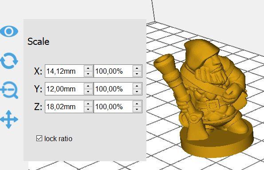Decrease Y size in mm with down arrow
This screenshot has height=170, width=264.
[88, 91]
